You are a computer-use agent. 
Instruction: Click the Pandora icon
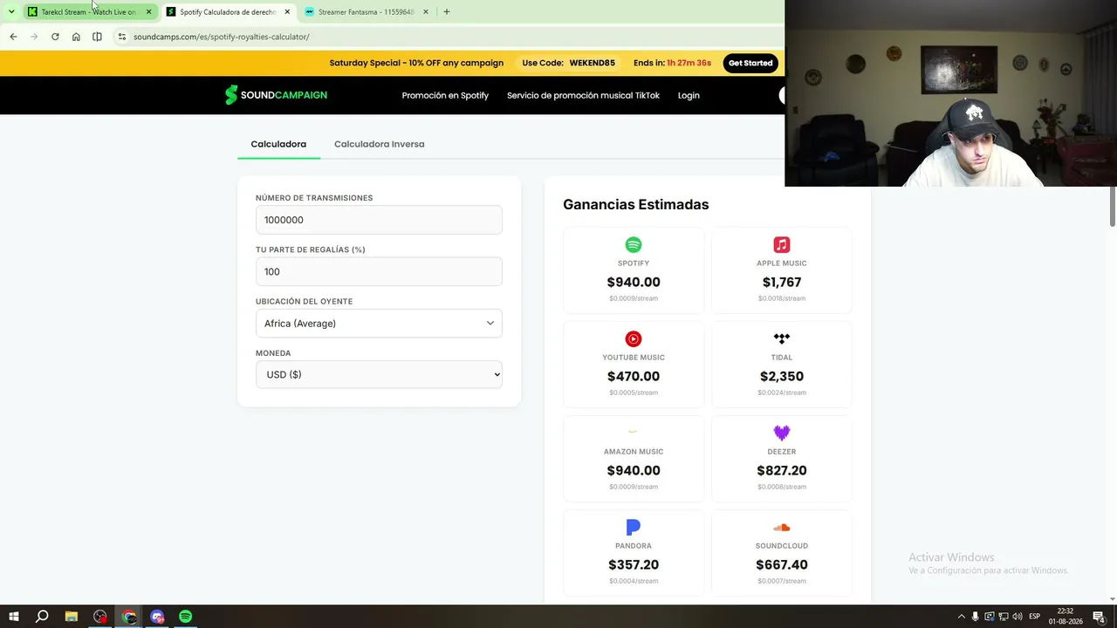(634, 527)
